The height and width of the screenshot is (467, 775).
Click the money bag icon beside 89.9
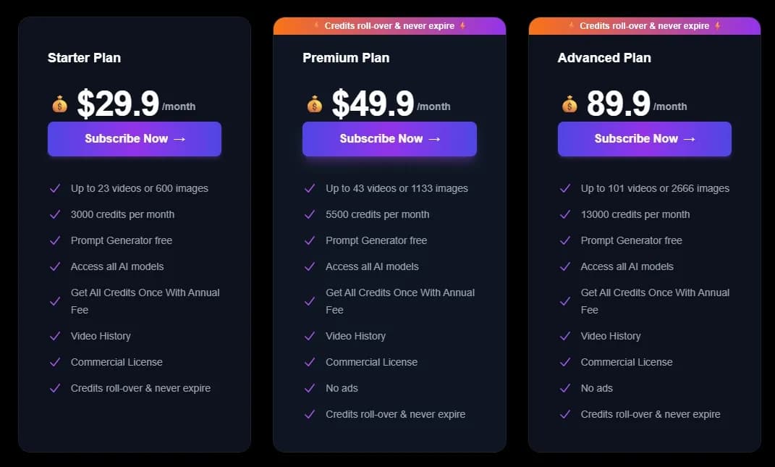(x=569, y=105)
